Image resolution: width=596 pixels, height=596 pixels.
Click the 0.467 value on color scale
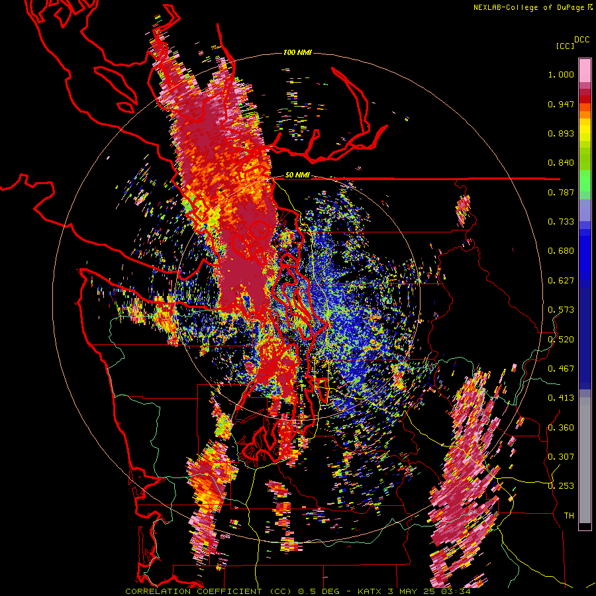pos(561,369)
